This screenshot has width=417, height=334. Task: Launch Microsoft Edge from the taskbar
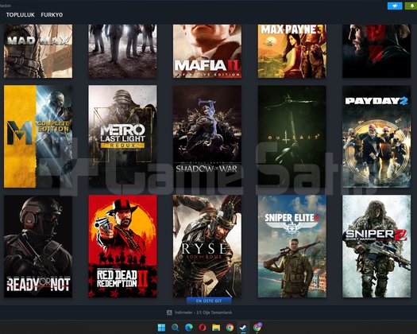pyautogui.click(x=189, y=328)
